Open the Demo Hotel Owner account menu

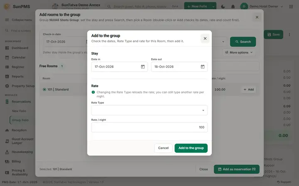click(262, 7)
